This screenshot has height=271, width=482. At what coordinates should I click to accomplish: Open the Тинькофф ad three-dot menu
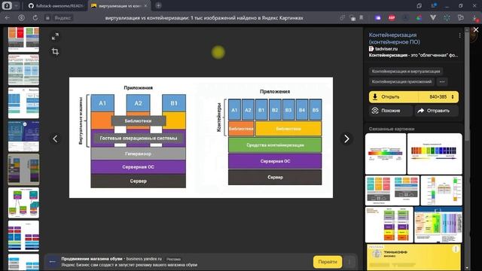pyautogui.click(x=456, y=249)
